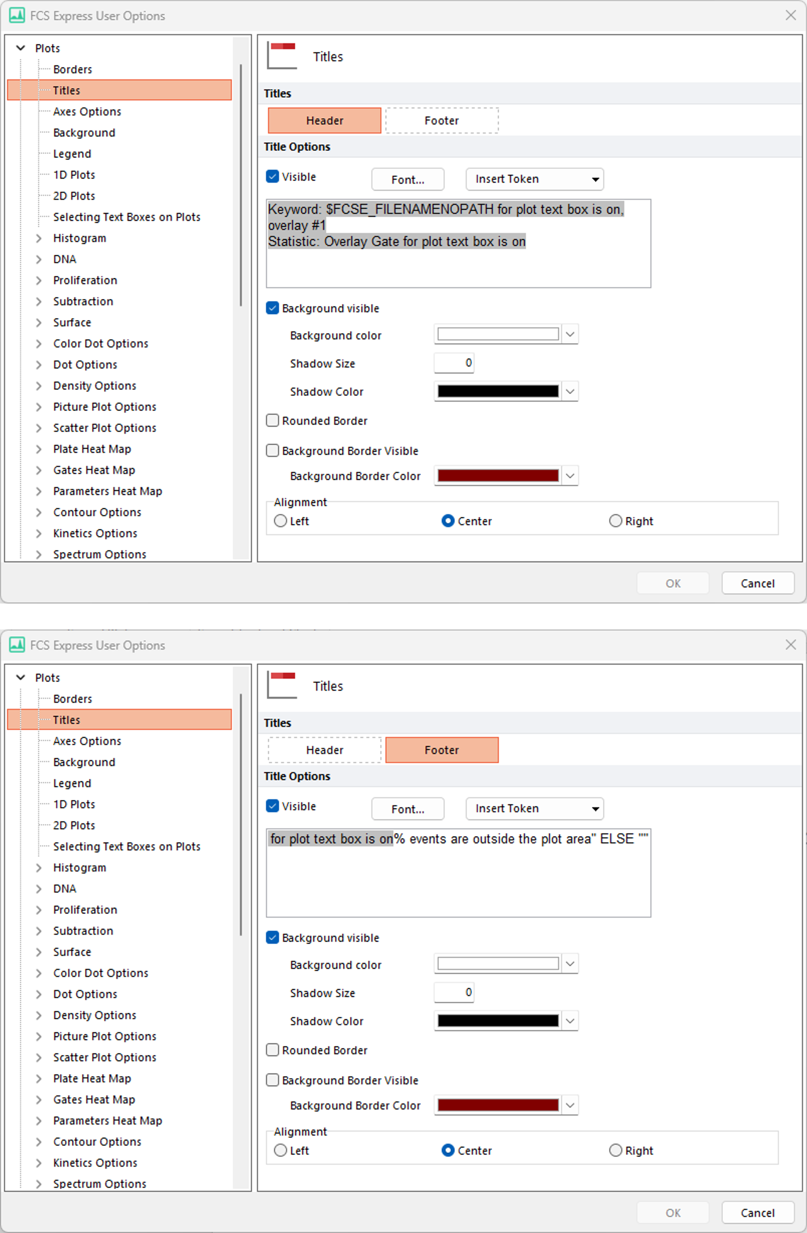Viewport: 807px width, 1233px height.
Task: Click Shadow Size field in top window
Action: pyautogui.click(x=454, y=363)
